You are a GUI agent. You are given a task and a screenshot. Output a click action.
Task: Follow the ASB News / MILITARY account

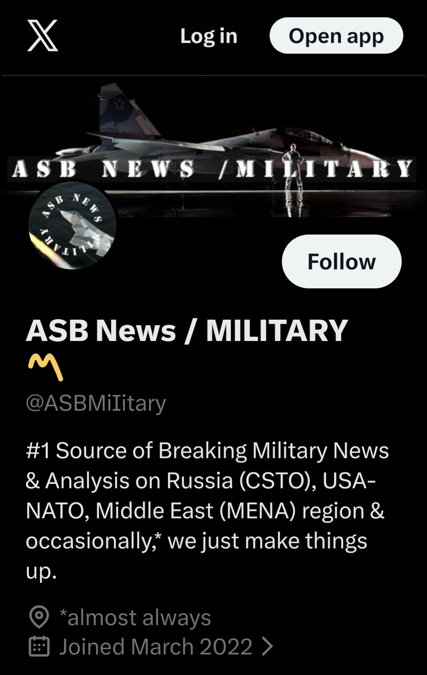coord(342,261)
